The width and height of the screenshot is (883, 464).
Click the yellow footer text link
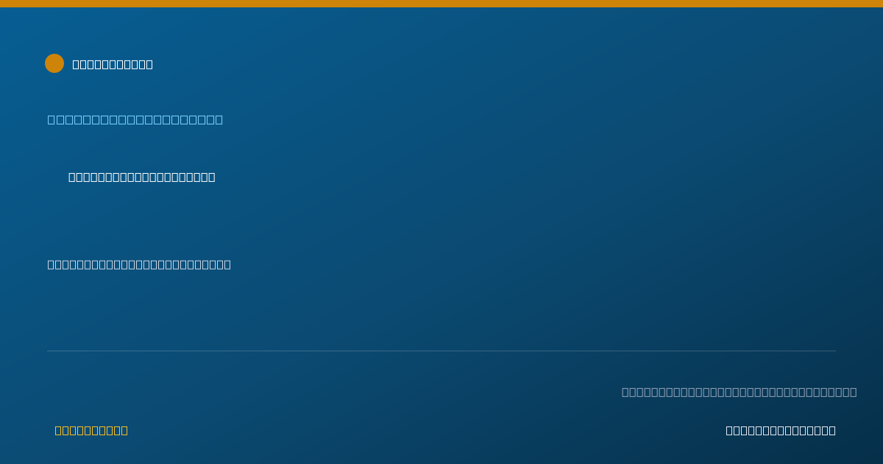[x=91, y=430]
